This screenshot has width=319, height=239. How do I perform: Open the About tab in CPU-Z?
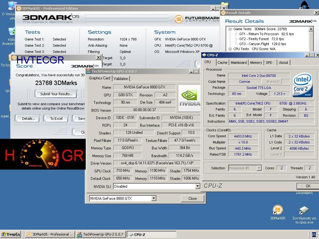coord(283,63)
